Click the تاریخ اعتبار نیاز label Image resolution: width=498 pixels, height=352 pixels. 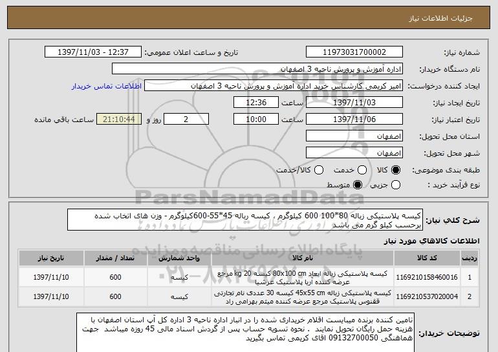[455, 120]
